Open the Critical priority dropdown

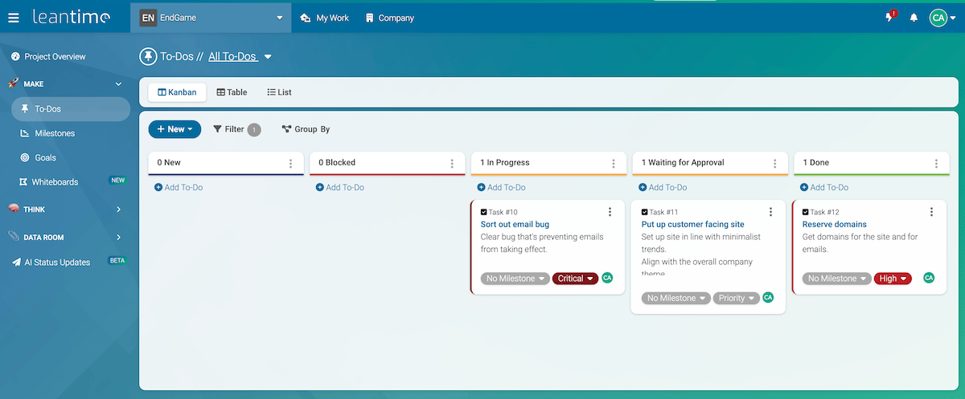click(575, 279)
